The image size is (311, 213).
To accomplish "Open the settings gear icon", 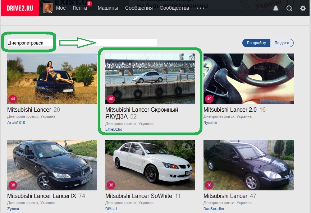I will coord(303,8).
